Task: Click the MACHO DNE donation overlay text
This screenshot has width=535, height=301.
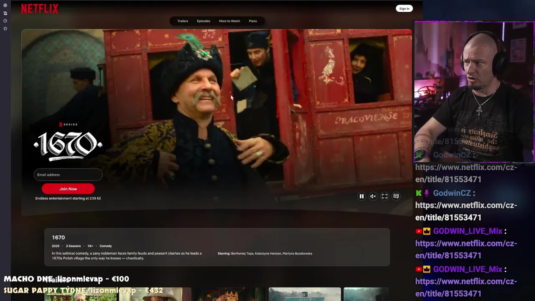Action: coord(66,279)
